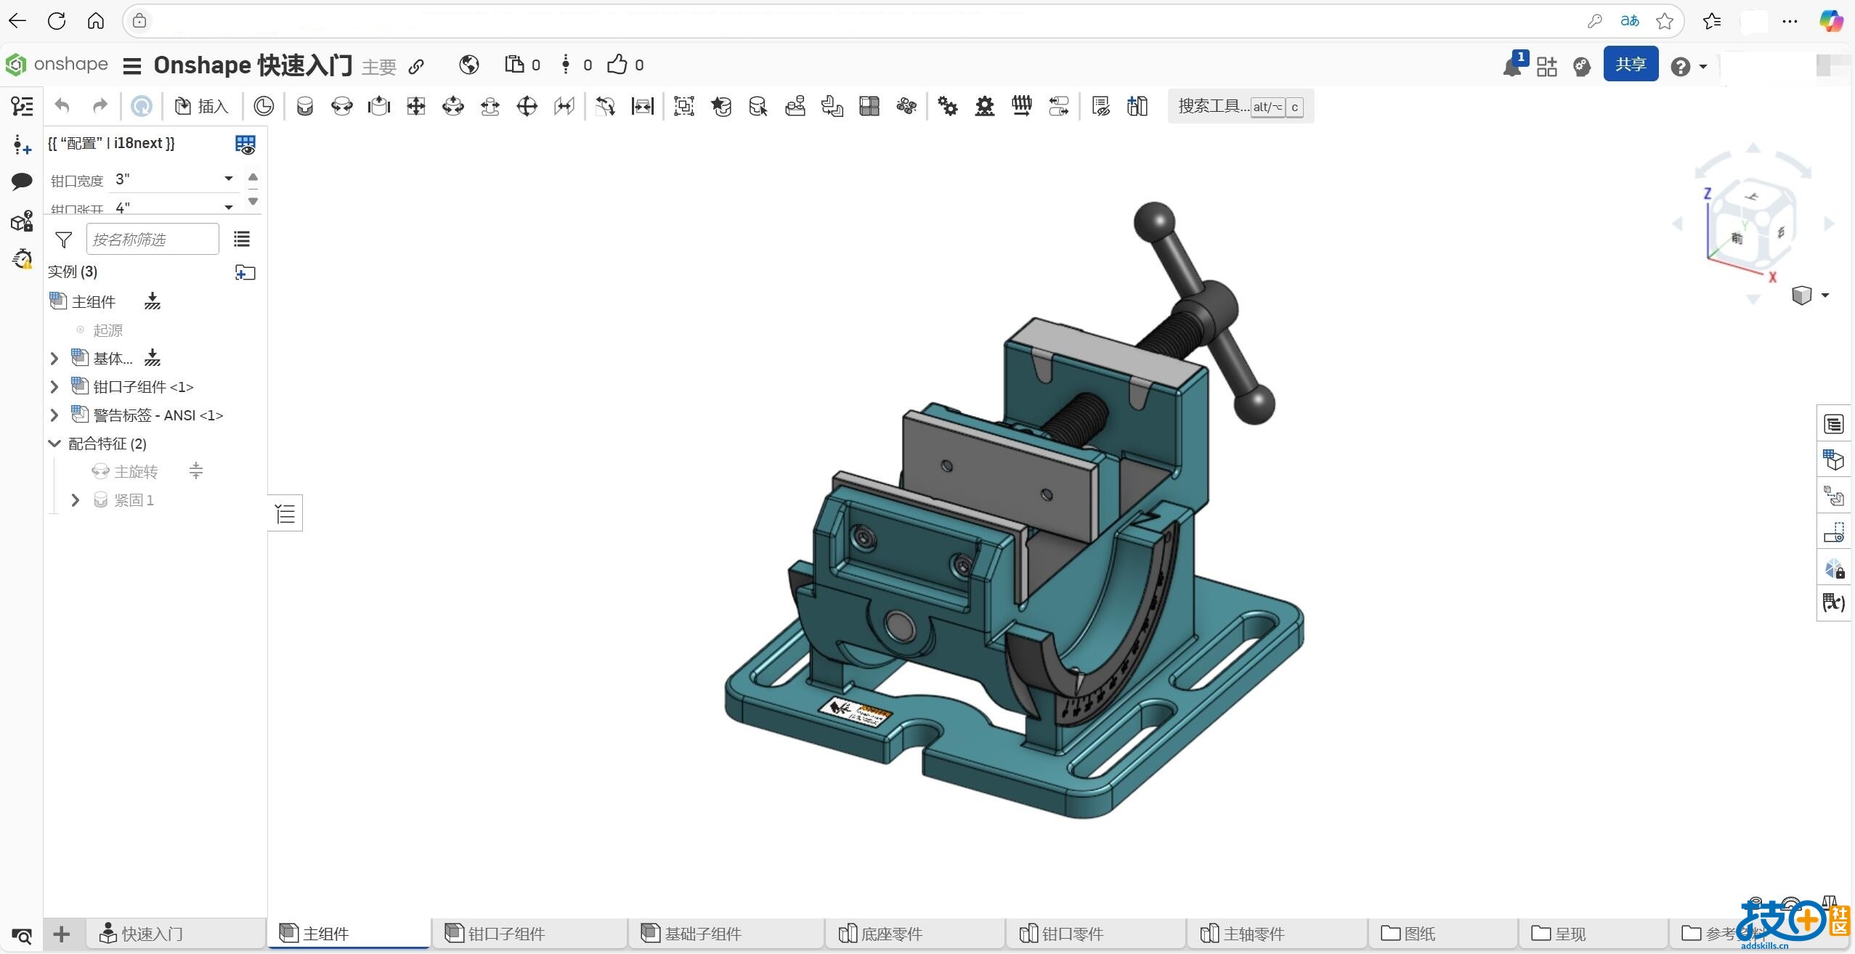Click the Undo arrow icon

(x=62, y=107)
